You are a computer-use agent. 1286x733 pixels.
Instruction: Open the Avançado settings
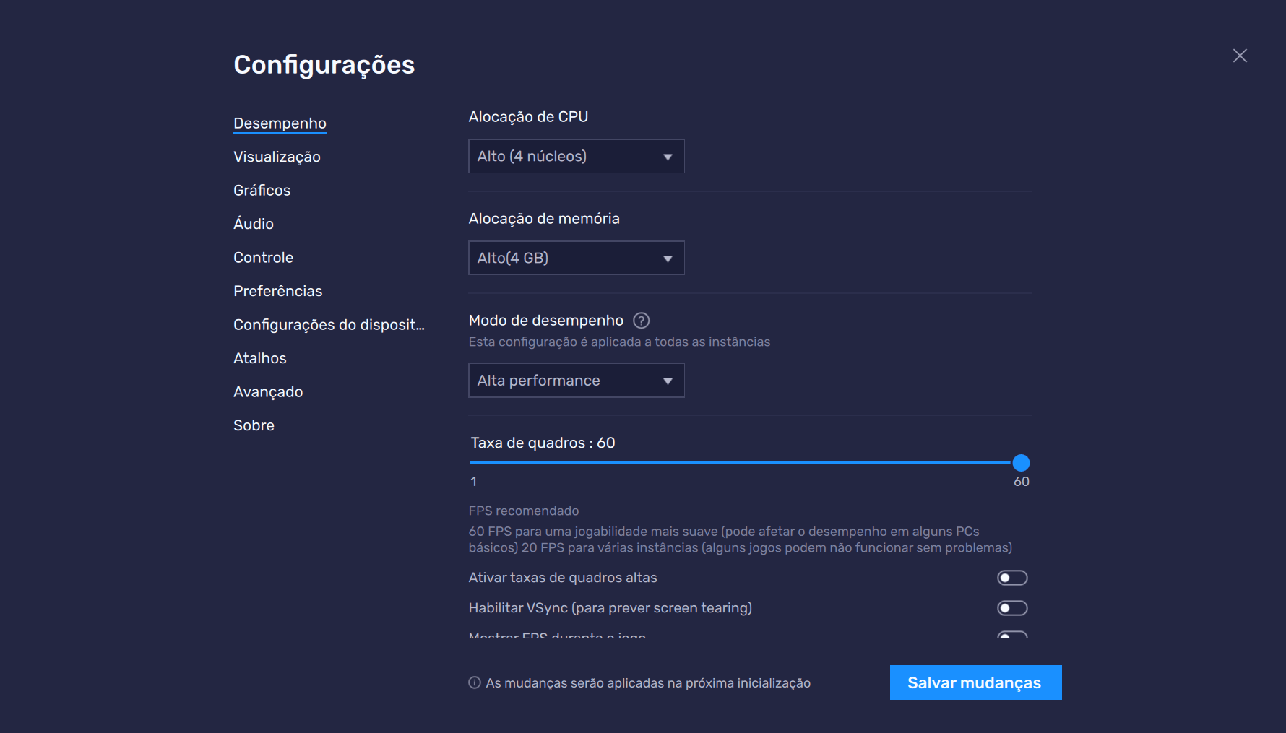pyautogui.click(x=268, y=392)
